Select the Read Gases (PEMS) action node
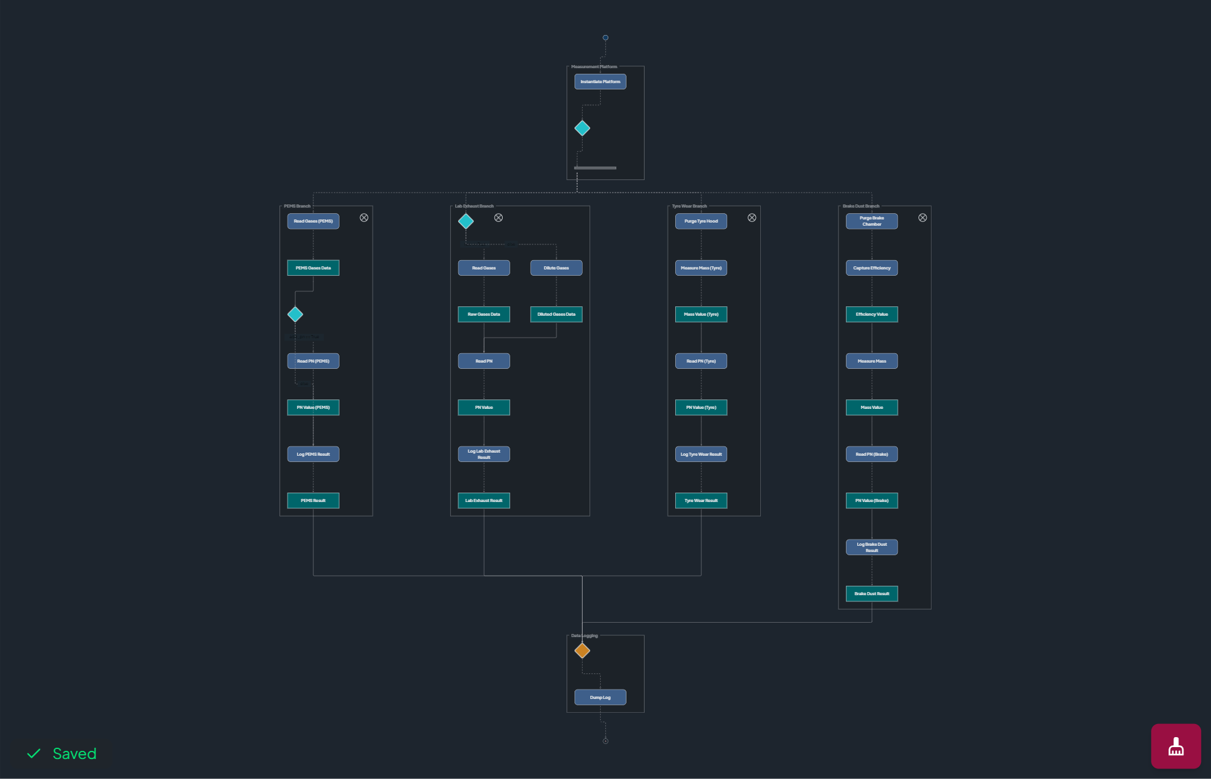 [313, 221]
